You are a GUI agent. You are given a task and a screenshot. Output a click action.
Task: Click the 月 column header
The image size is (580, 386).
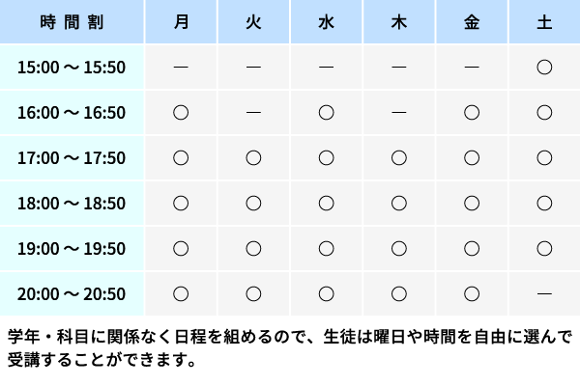181,22
